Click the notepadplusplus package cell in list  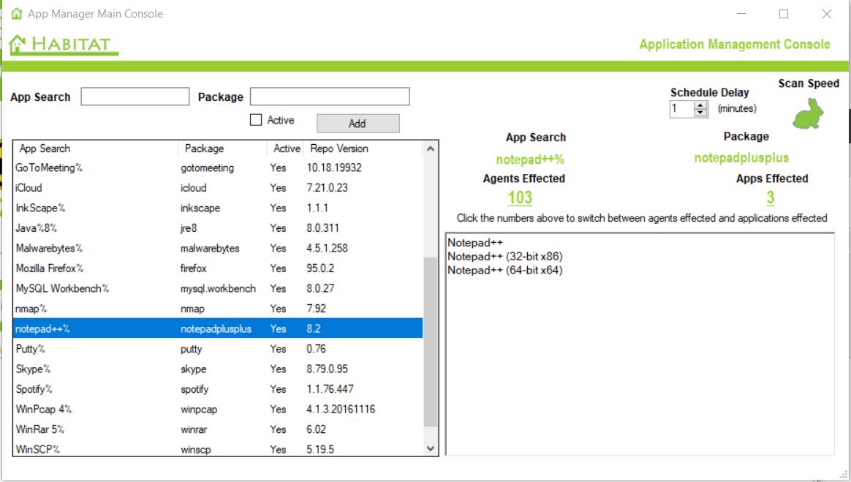pyautogui.click(x=216, y=328)
